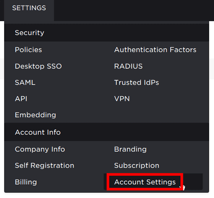Image resolution: width=214 pixels, height=198 pixels.
Task: Open VPN settings
Action: [x=122, y=99]
